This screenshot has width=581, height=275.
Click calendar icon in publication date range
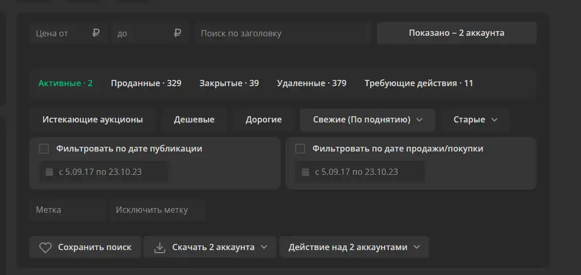point(49,172)
